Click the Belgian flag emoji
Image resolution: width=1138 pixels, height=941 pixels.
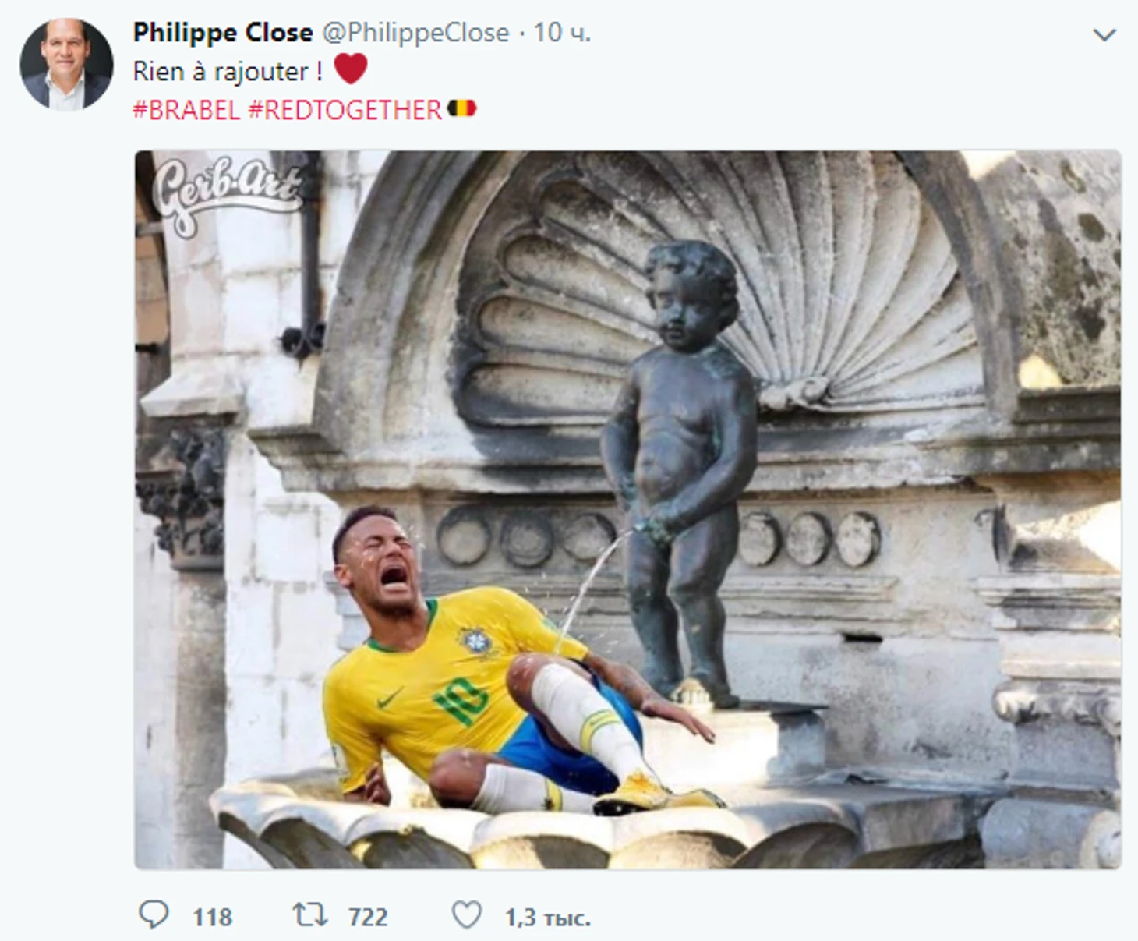click(461, 108)
